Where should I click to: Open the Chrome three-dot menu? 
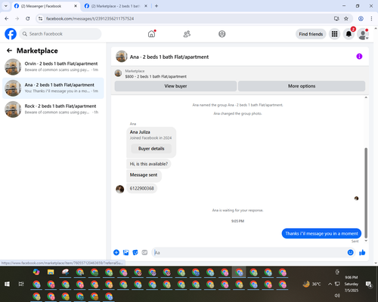click(x=371, y=19)
